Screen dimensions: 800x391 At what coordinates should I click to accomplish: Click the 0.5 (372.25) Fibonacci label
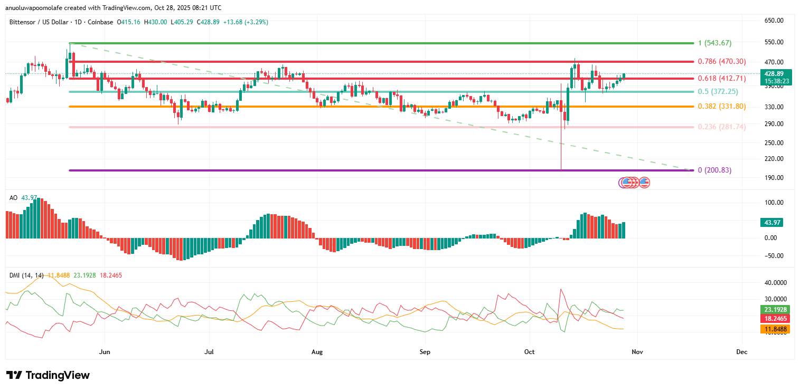click(x=718, y=92)
